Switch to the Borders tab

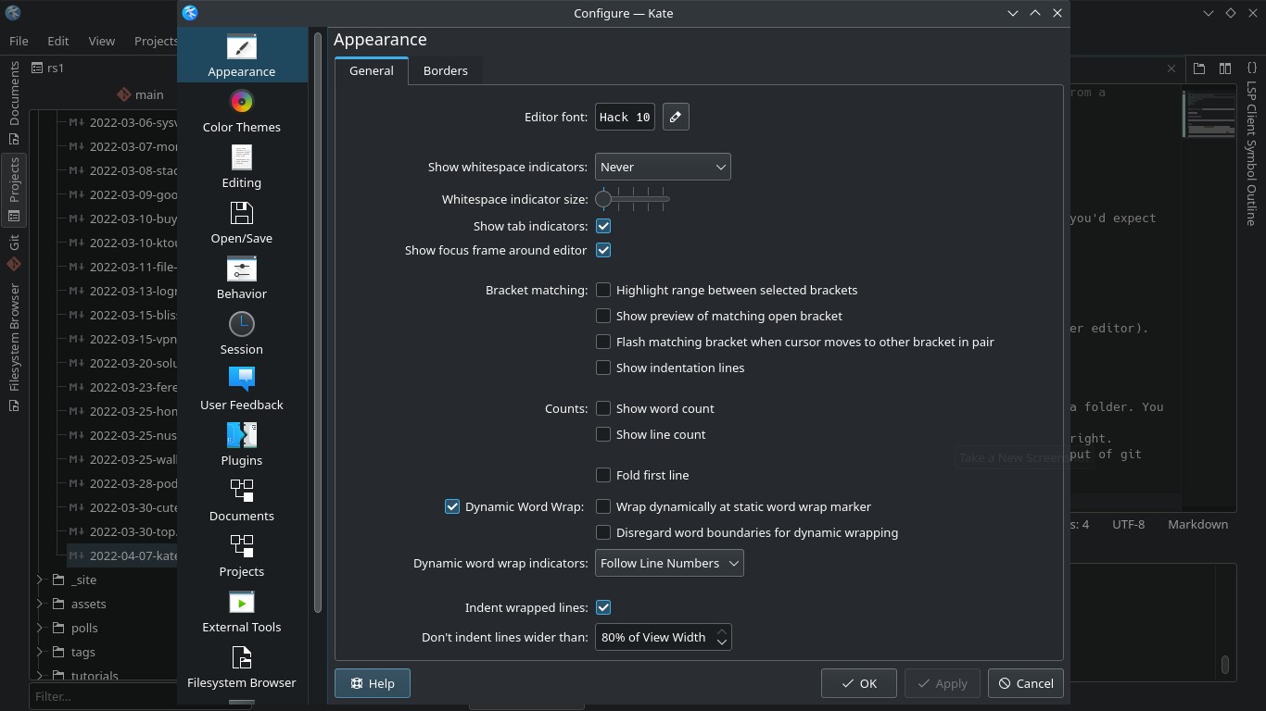click(446, 70)
